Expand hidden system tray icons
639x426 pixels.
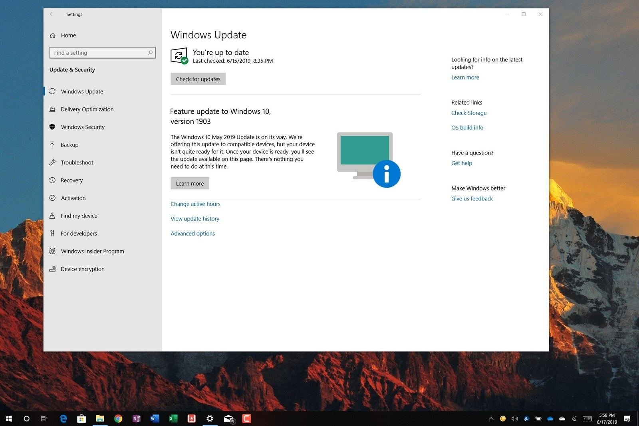(x=491, y=419)
